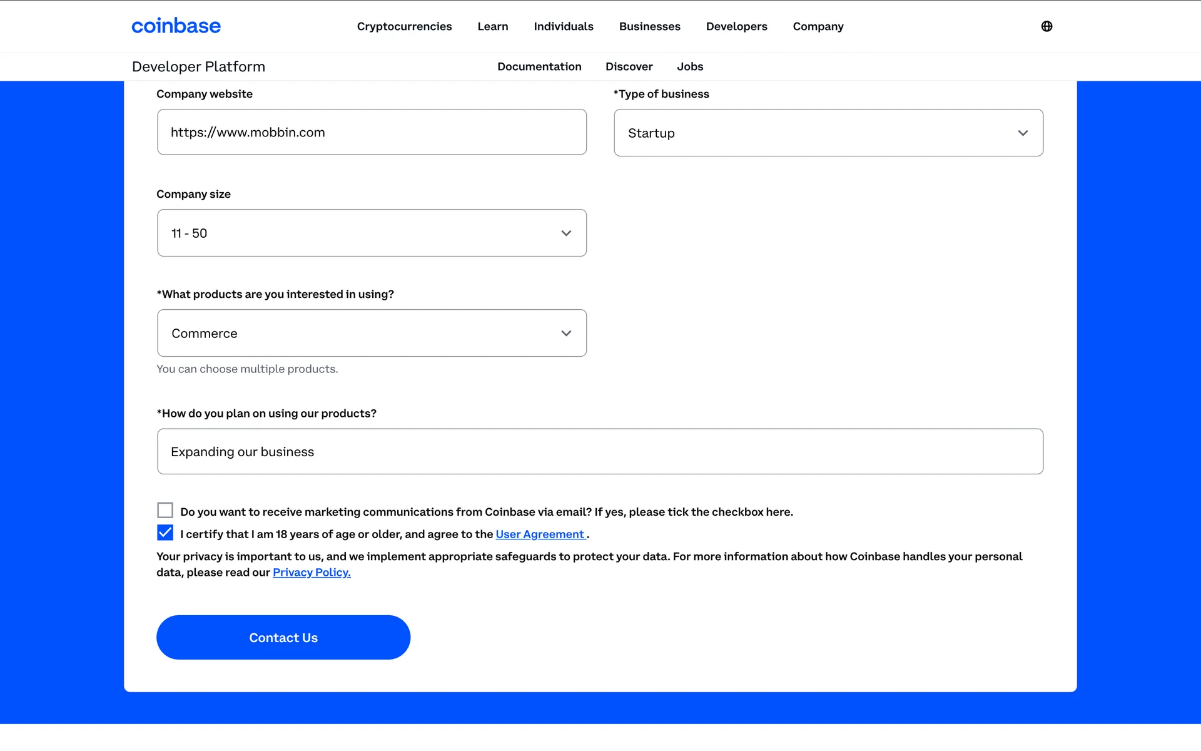Expand the products interested dropdown

(372, 333)
